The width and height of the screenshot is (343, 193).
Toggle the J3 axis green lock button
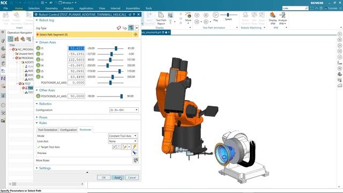tap(38, 60)
